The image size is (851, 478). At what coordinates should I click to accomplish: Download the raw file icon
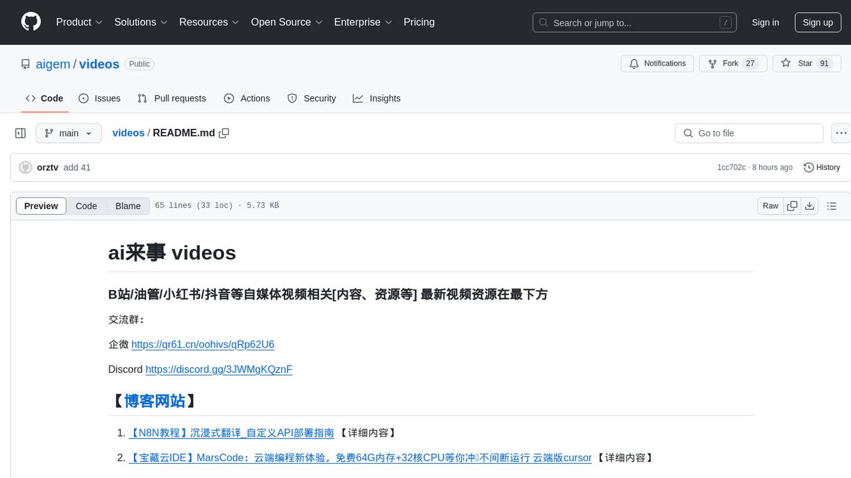coord(810,206)
